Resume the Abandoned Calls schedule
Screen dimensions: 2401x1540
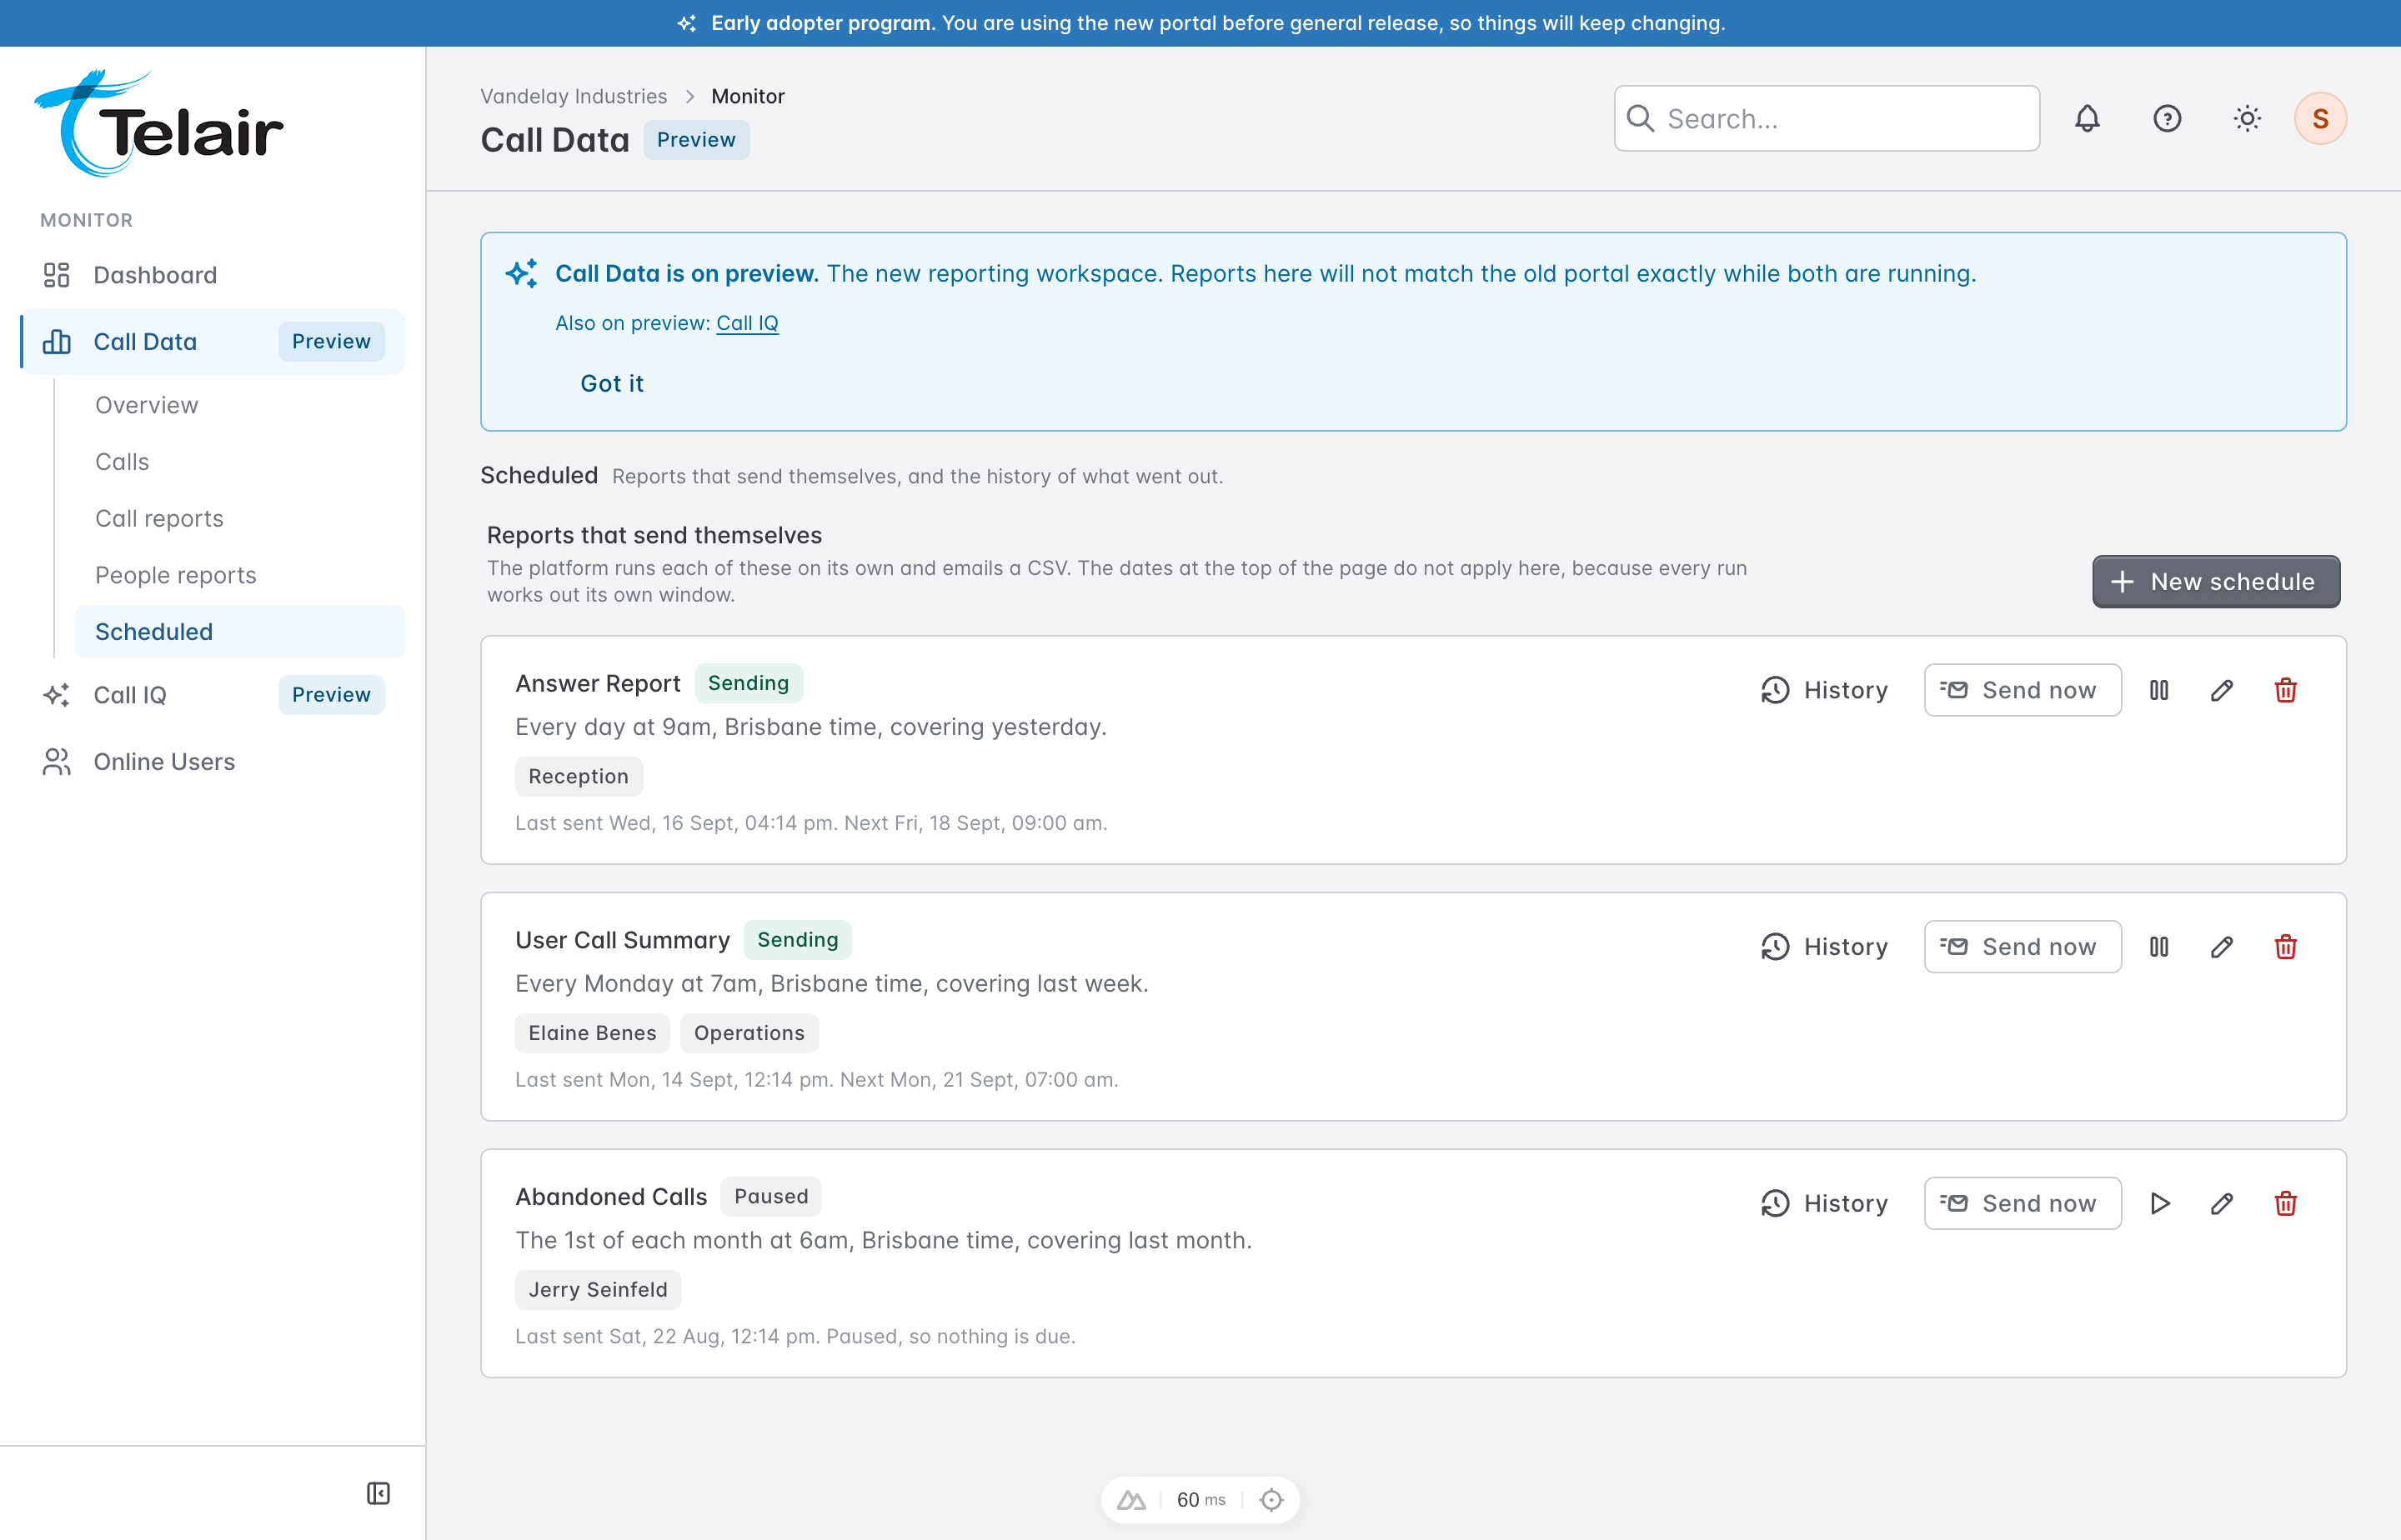2159,1204
